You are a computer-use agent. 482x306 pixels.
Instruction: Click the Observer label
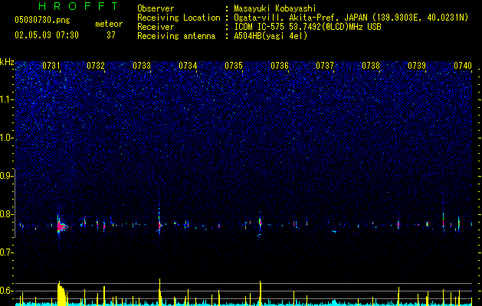(156, 8)
